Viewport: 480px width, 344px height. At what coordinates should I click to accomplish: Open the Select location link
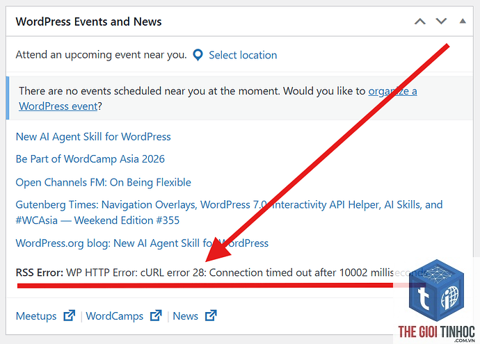tap(243, 55)
